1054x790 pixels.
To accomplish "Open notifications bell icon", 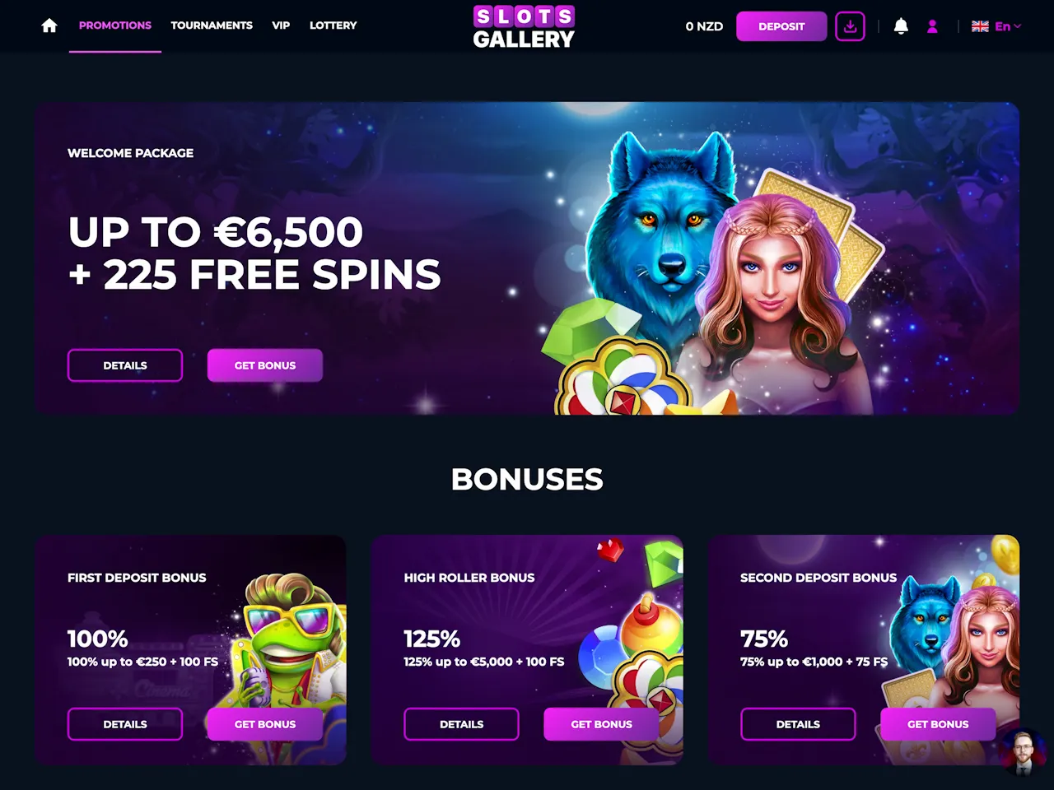I will (x=901, y=26).
